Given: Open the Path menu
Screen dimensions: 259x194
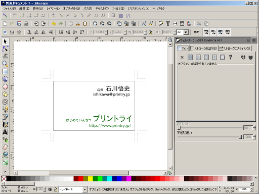Looking at the screenshot, I should (88, 9).
